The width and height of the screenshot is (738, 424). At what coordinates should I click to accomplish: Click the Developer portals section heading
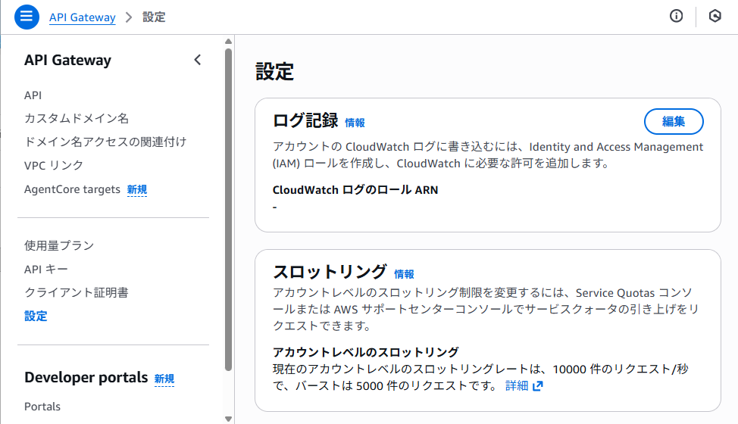coord(86,378)
